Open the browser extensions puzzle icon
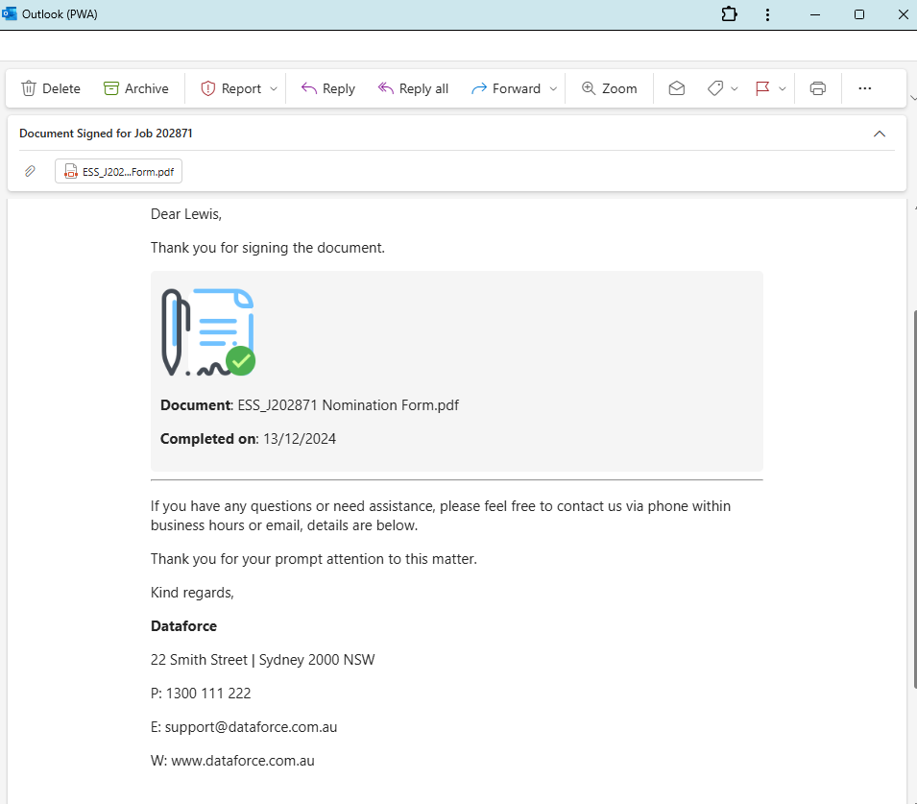Image resolution: width=917 pixels, height=804 pixels. [x=729, y=14]
